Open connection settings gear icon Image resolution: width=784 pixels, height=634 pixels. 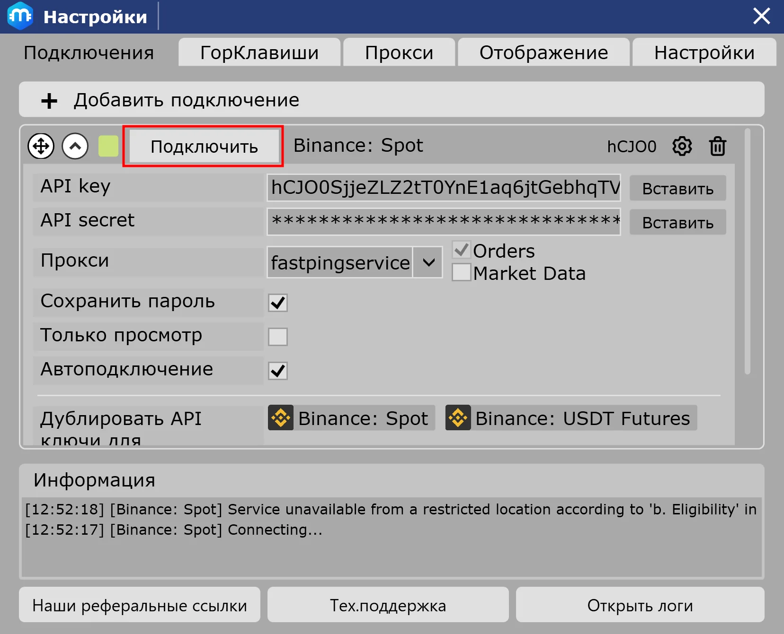(x=682, y=147)
